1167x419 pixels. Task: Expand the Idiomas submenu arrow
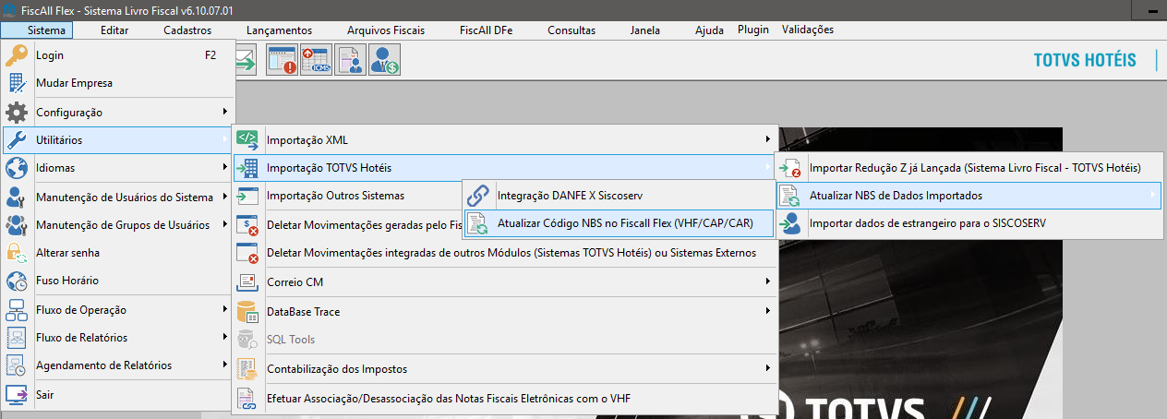[224, 168]
